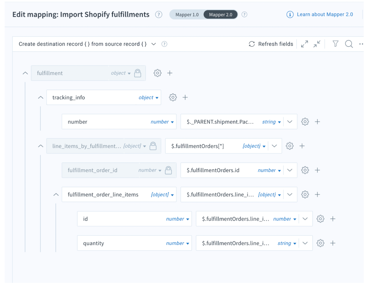Viewport: 366px width, 288px height.
Task: Collapse the fulfillment_order_line_items tree node
Action: coord(56,195)
